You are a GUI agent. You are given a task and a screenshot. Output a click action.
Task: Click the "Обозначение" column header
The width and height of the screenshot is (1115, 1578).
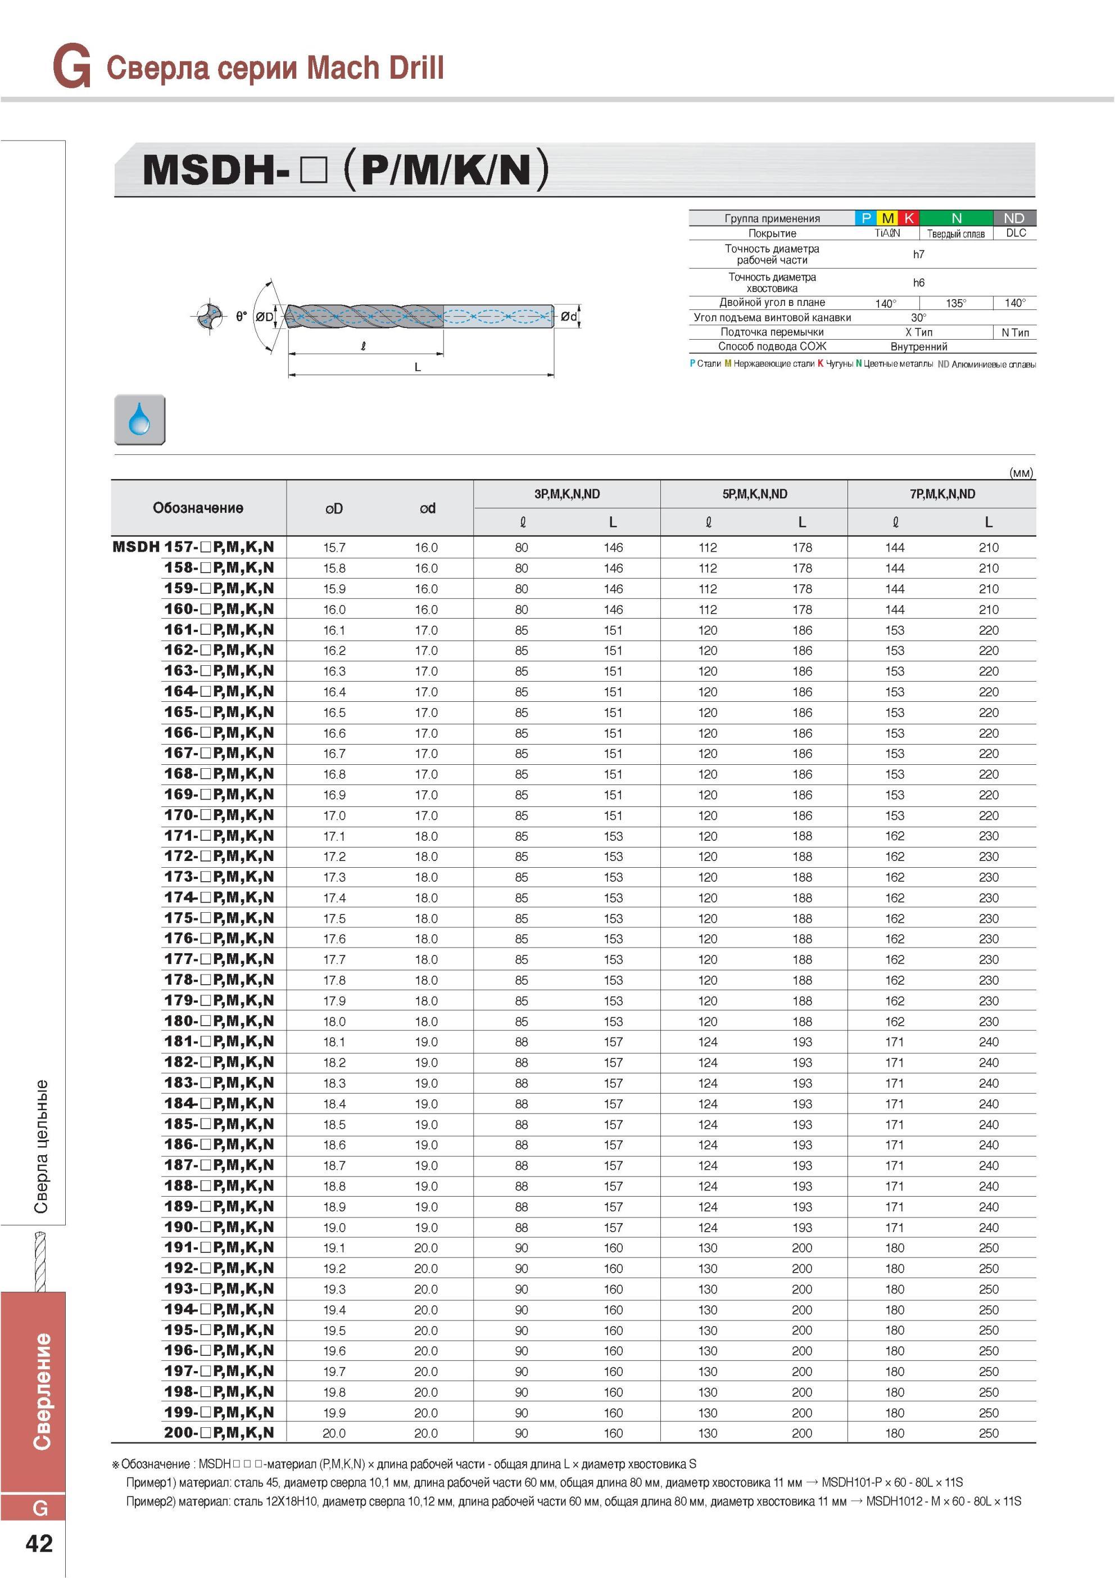coord(198,508)
